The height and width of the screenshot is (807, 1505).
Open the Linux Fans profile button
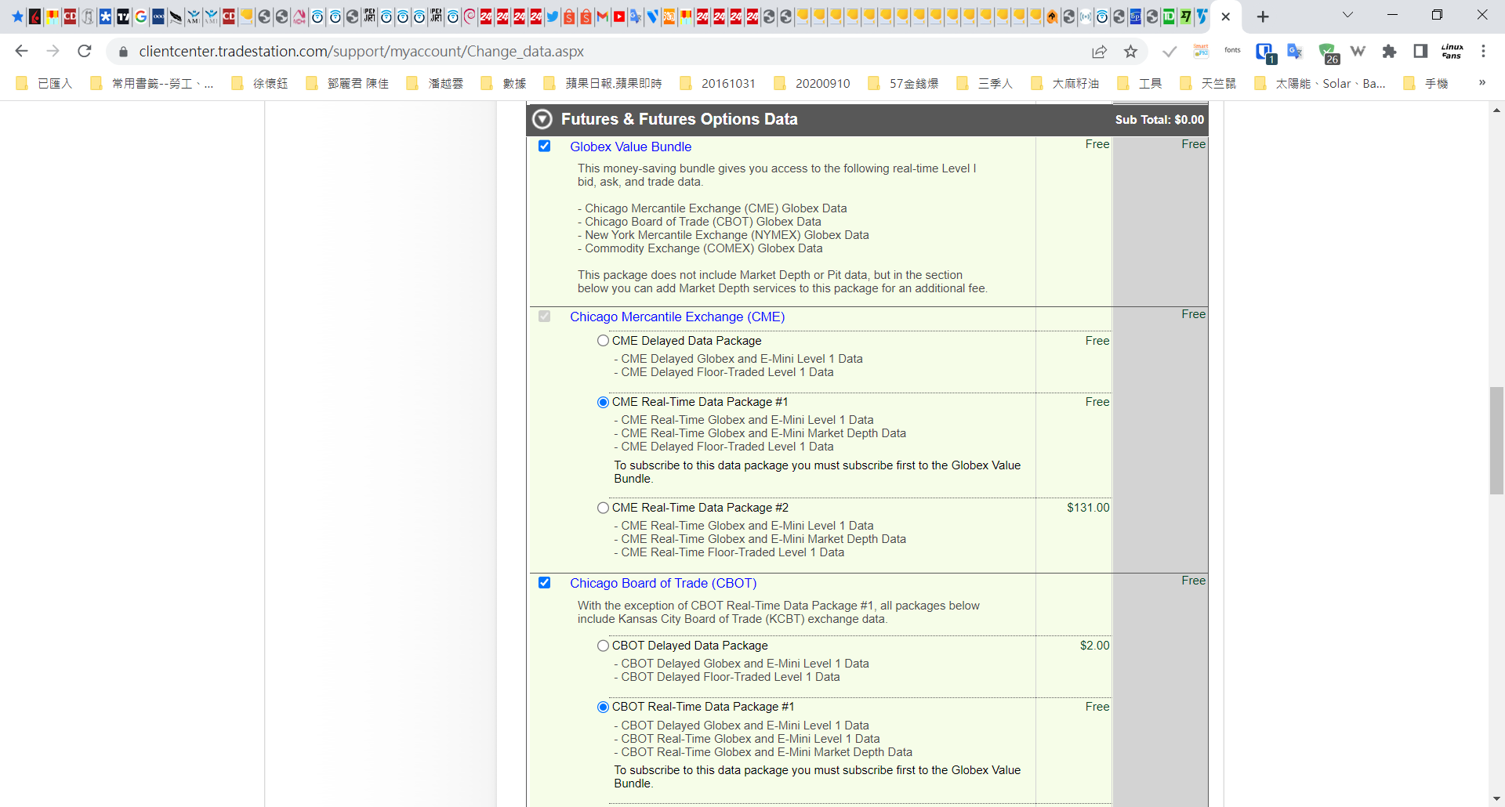[1452, 52]
